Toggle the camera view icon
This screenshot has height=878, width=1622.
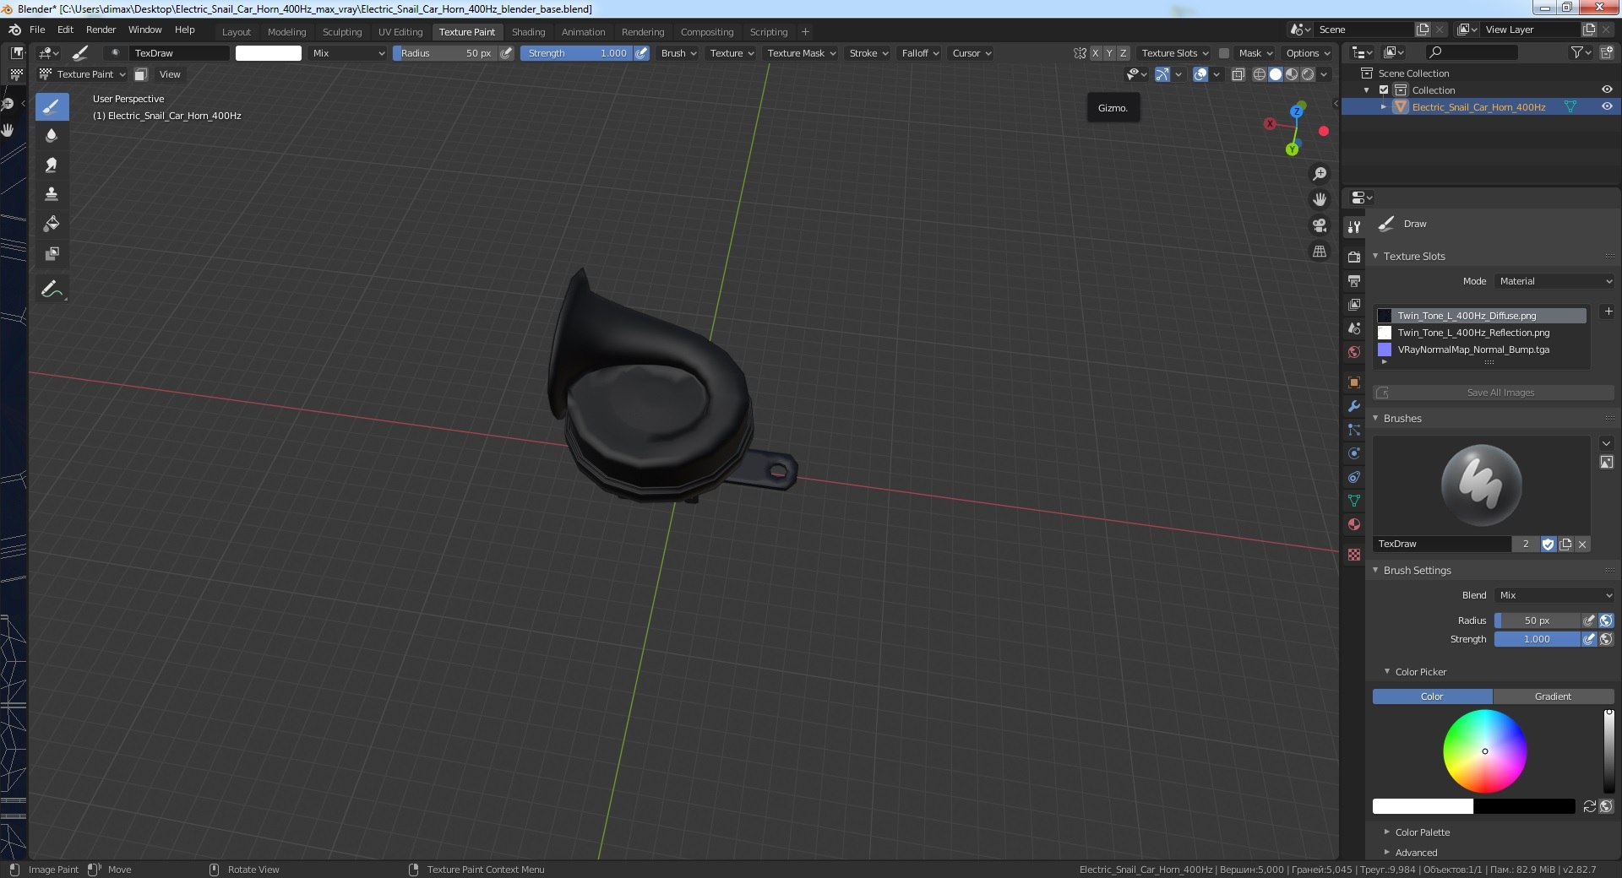pyautogui.click(x=1320, y=226)
